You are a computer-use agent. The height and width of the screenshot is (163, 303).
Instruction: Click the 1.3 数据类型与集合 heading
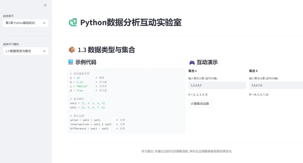pos(106,50)
